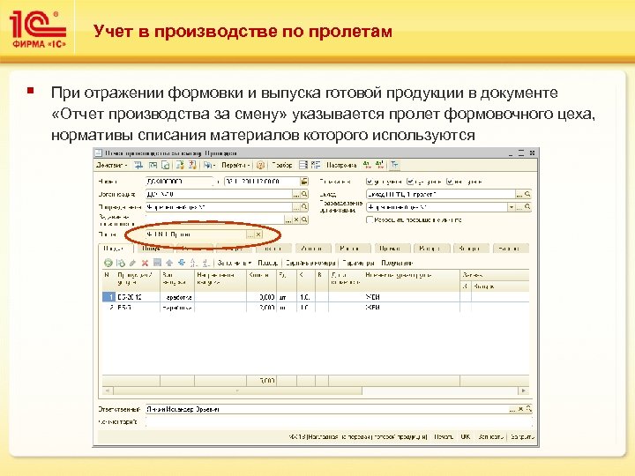Click the help question mark icon
Image resolution: width=635 pixels, height=476 pixels.
coord(260,165)
